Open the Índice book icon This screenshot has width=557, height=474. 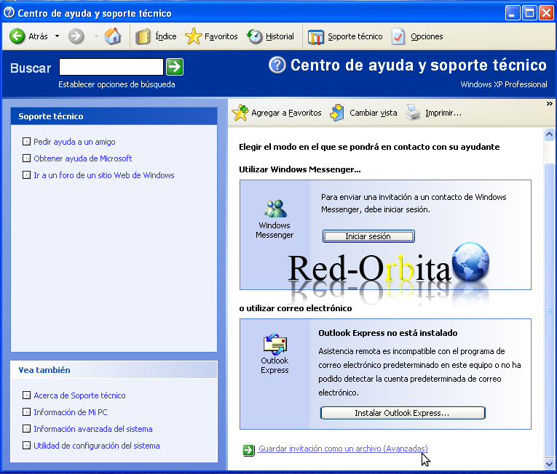(143, 36)
